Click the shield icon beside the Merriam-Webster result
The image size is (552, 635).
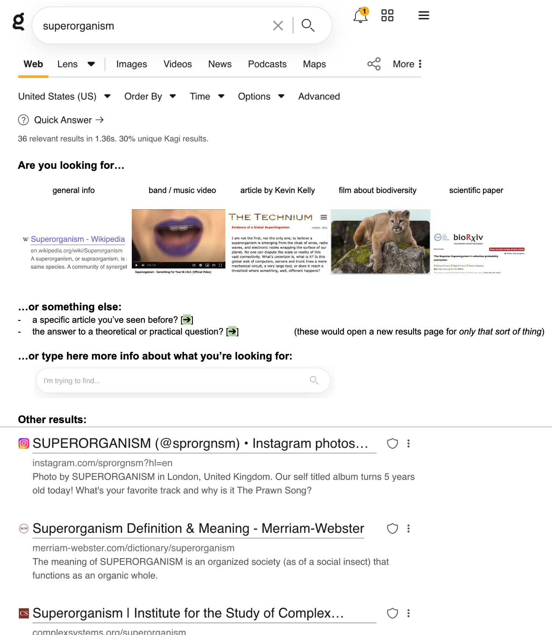(393, 529)
